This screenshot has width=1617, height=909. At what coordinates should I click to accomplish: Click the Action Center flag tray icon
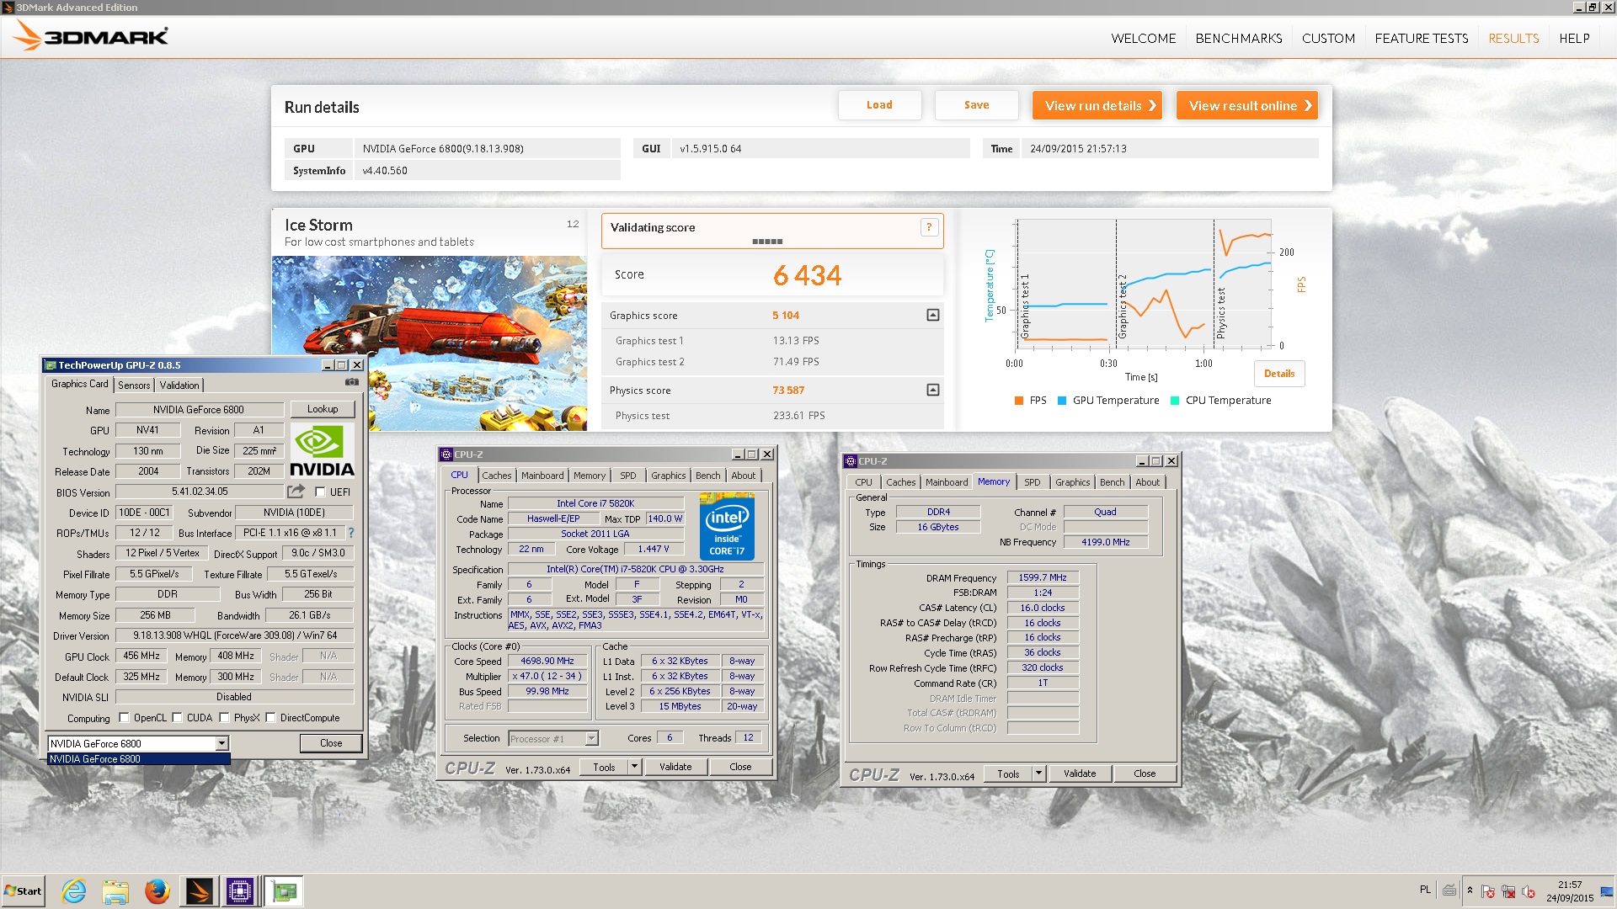pos(1488,891)
